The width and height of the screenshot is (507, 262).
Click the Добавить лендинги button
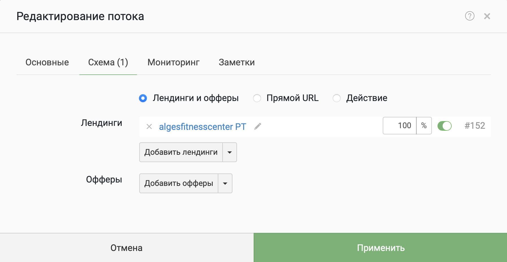click(181, 152)
